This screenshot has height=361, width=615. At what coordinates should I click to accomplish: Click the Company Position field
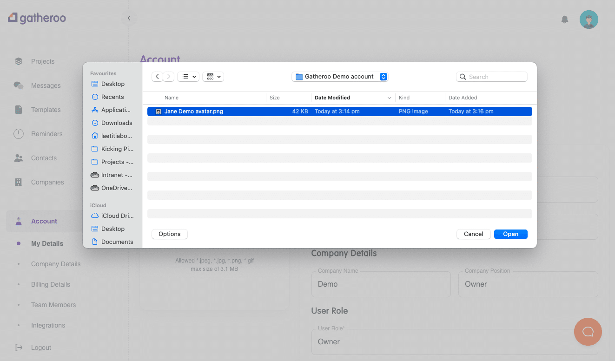click(x=528, y=284)
